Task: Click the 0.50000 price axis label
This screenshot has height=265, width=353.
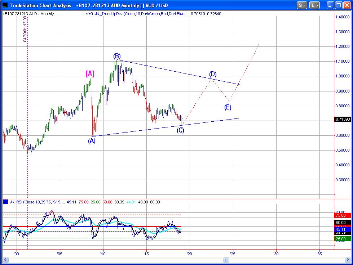Action: point(342,150)
